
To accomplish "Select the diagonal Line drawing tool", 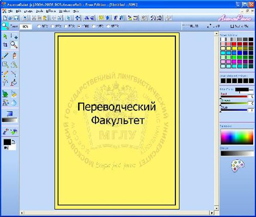I will (14, 74).
